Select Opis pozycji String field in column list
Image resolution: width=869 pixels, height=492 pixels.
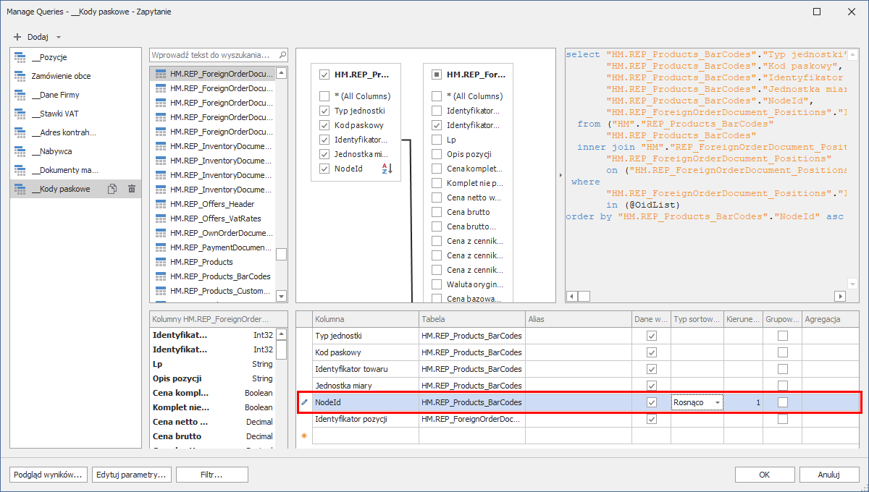(x=212, y=378)
